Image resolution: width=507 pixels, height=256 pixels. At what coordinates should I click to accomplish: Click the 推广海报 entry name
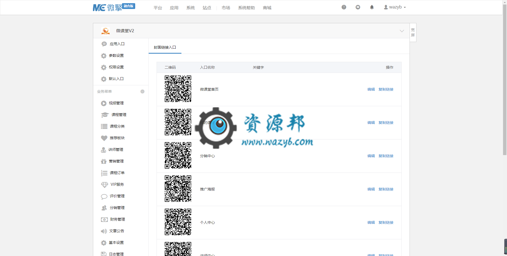207,189
